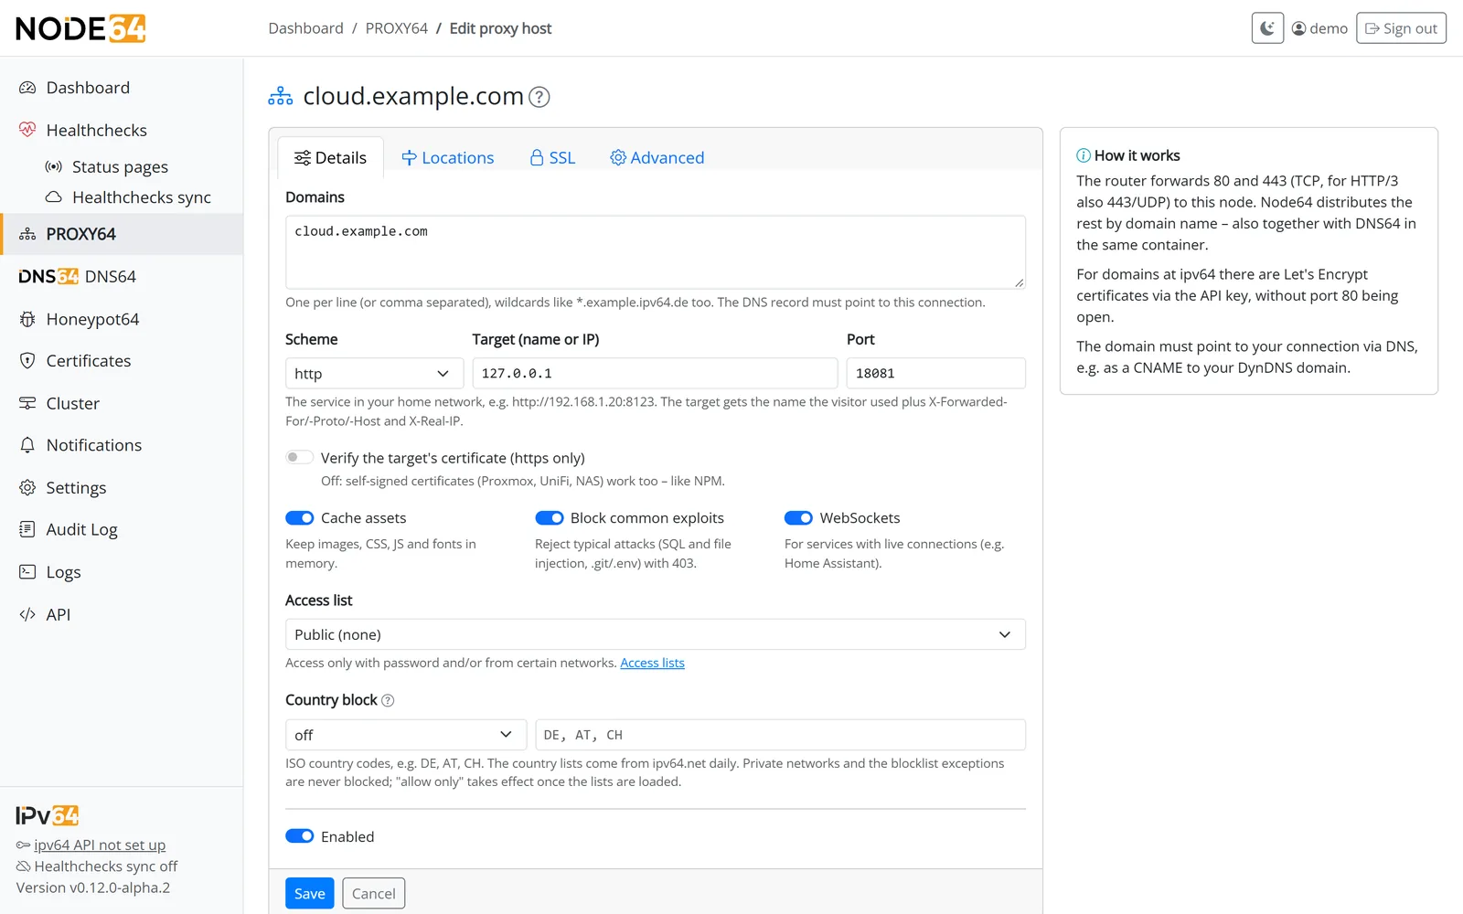Click the Settings gear icon in sidebar

(27, 487)
